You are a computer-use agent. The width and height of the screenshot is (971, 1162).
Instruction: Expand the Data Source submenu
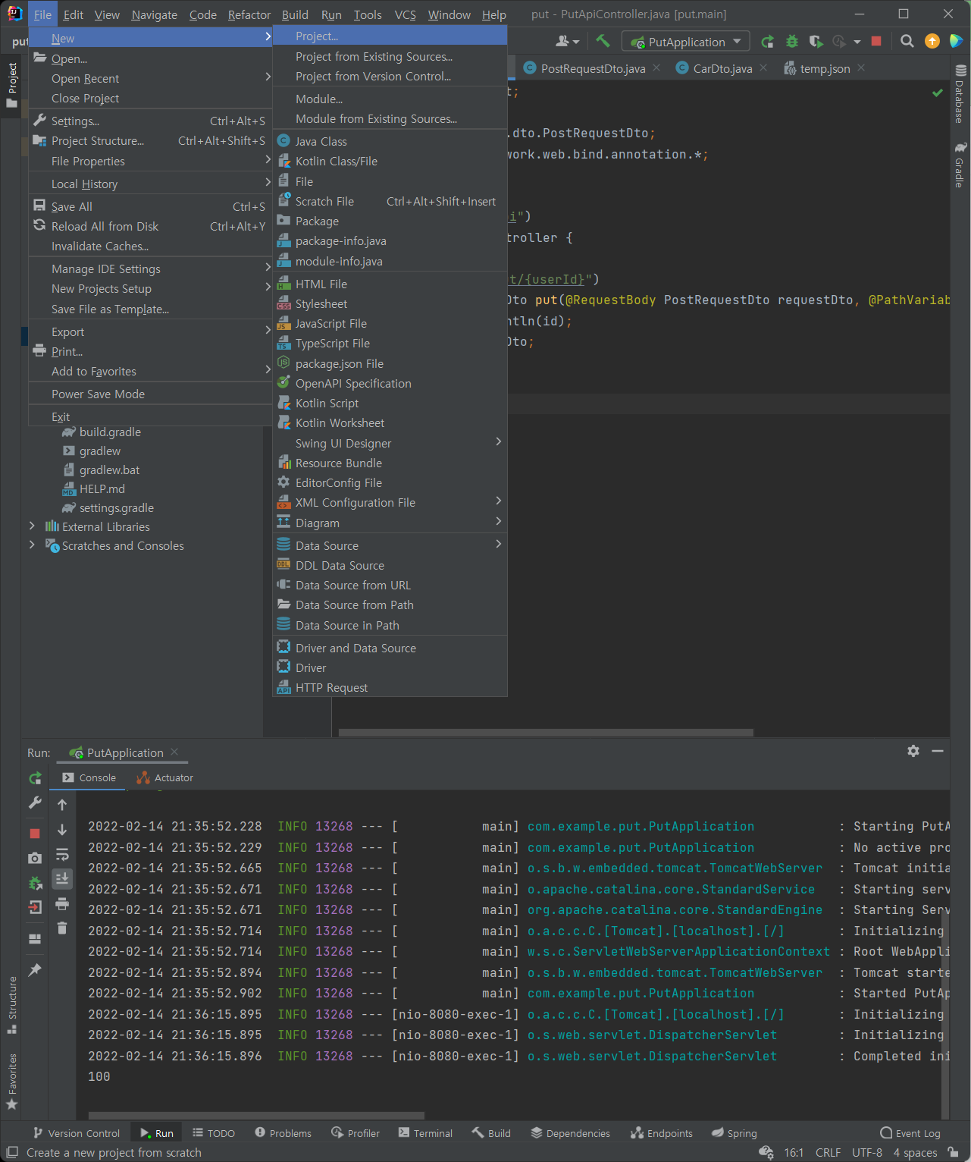tap(390, 545)
